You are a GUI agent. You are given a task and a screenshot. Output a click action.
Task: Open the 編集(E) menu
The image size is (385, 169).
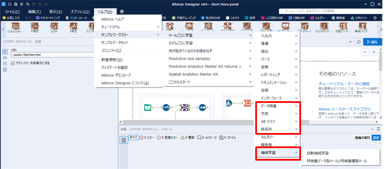[x=34, y=11]
